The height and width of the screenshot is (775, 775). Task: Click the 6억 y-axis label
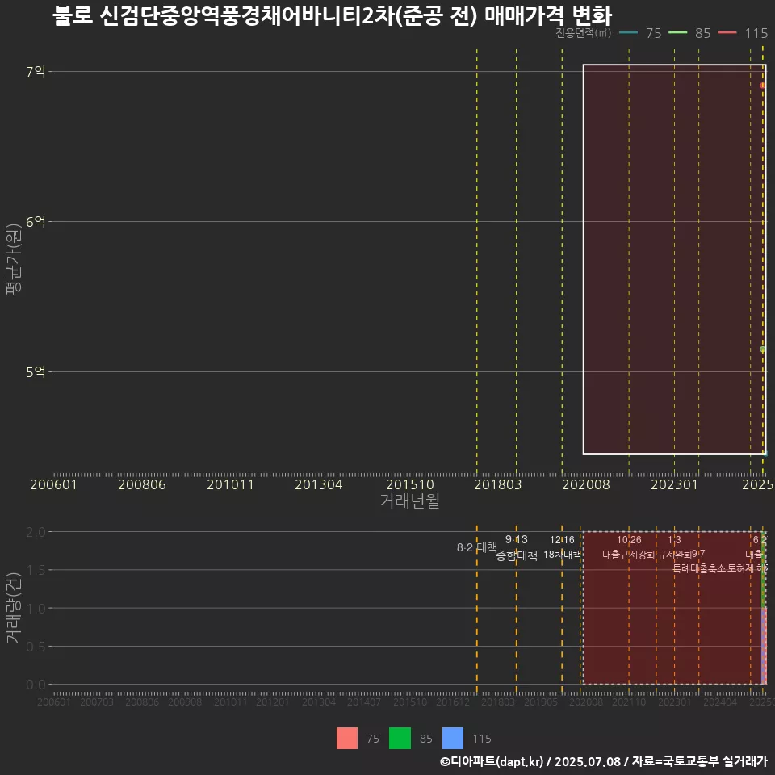[x=36, y=222]
